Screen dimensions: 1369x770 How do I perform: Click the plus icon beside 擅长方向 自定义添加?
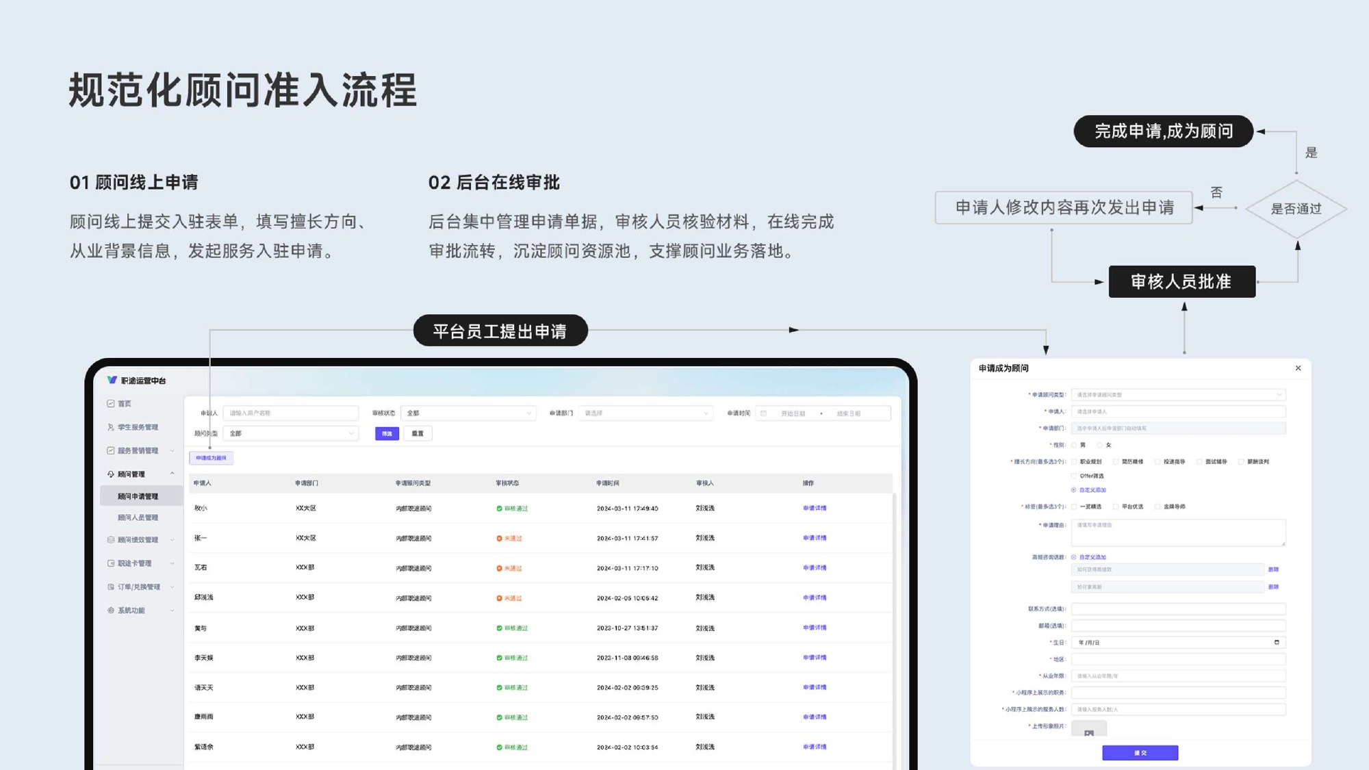[1073, 490]
